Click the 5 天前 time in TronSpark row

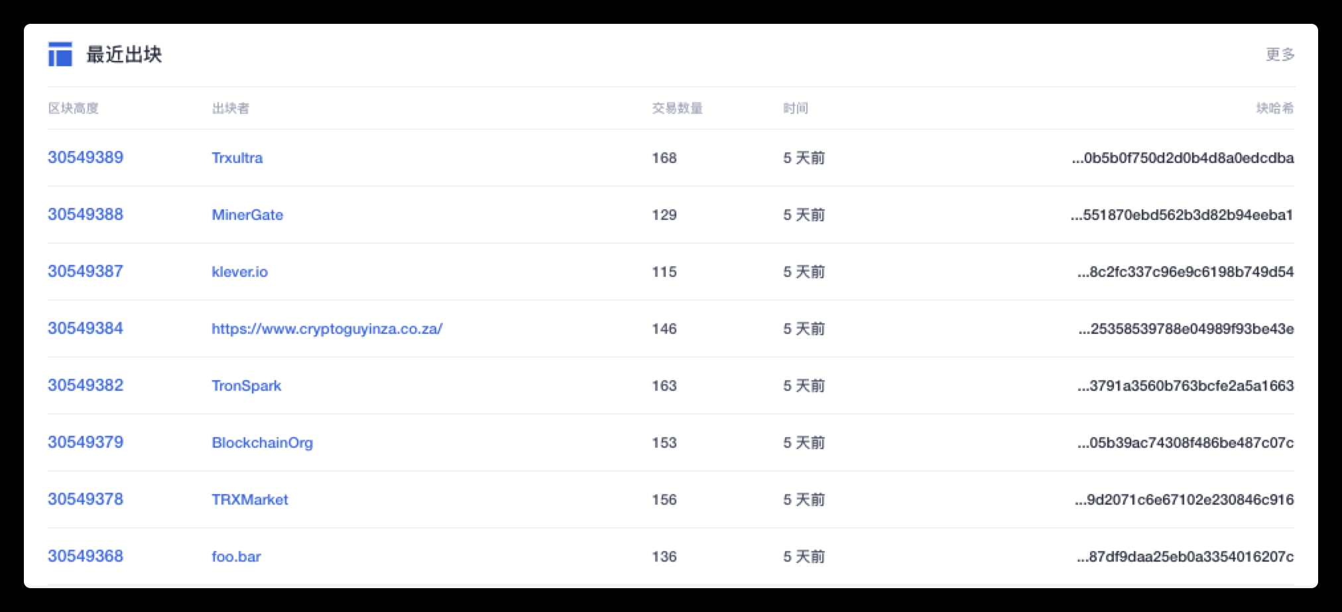(x=804, y=385)
